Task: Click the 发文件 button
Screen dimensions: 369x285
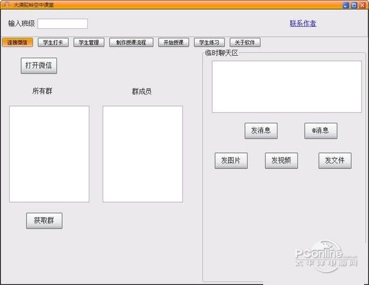Action: tap(335, 160)
